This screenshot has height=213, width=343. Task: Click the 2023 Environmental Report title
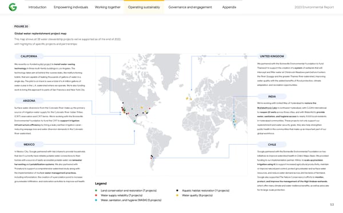coord(314,7)
